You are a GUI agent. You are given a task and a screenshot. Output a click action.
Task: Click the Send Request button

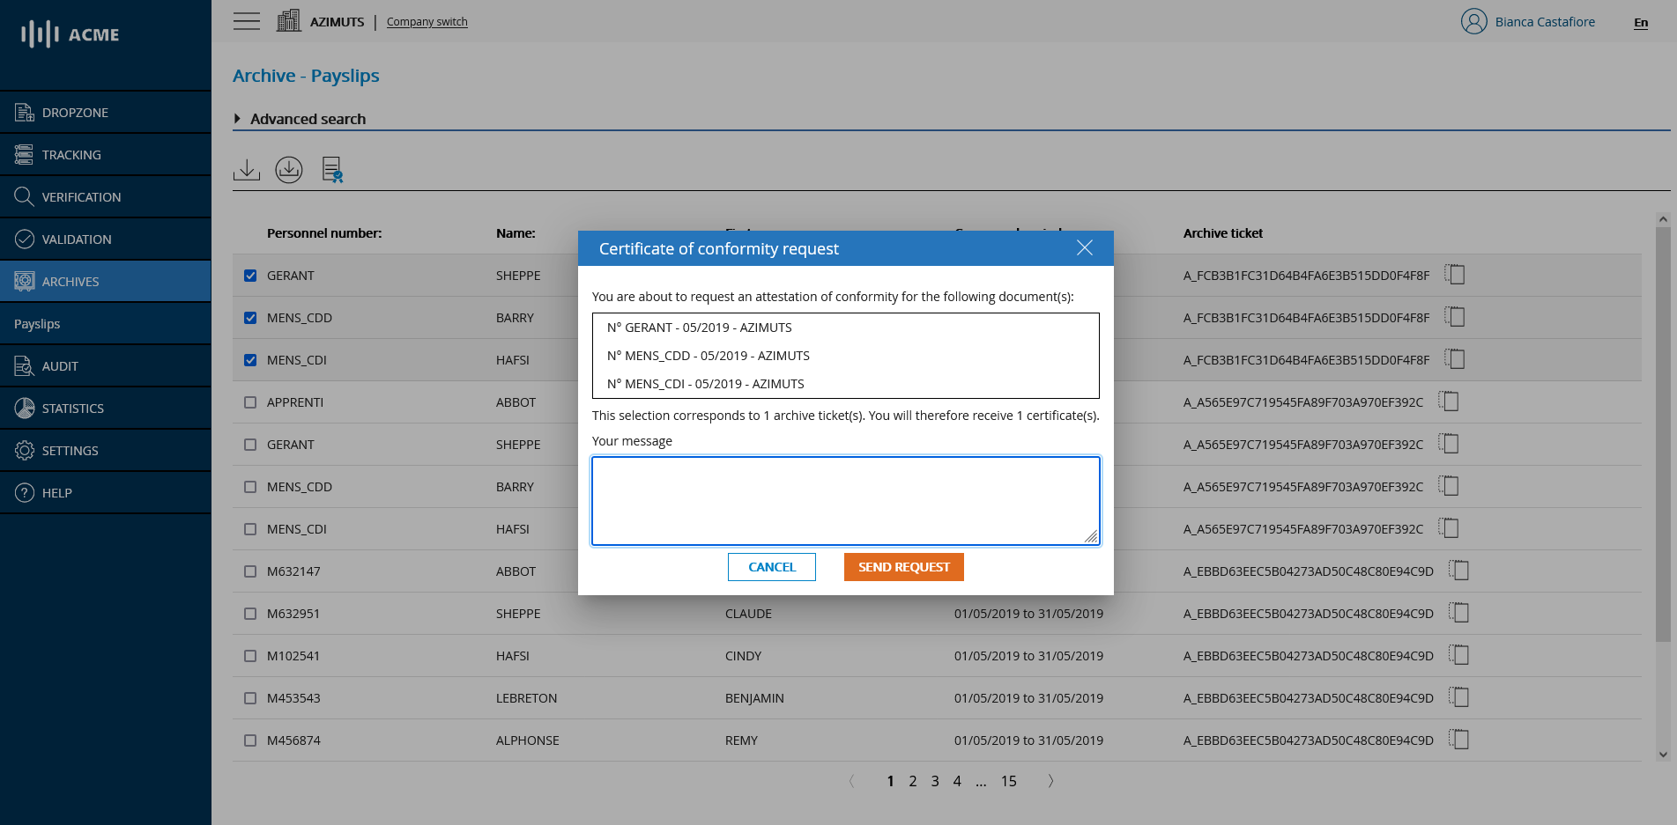click(903, 567)
